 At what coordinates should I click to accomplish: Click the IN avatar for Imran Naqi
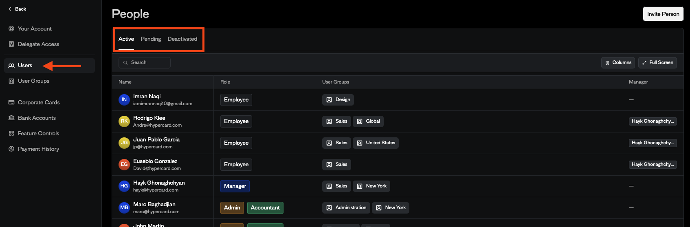124,99
